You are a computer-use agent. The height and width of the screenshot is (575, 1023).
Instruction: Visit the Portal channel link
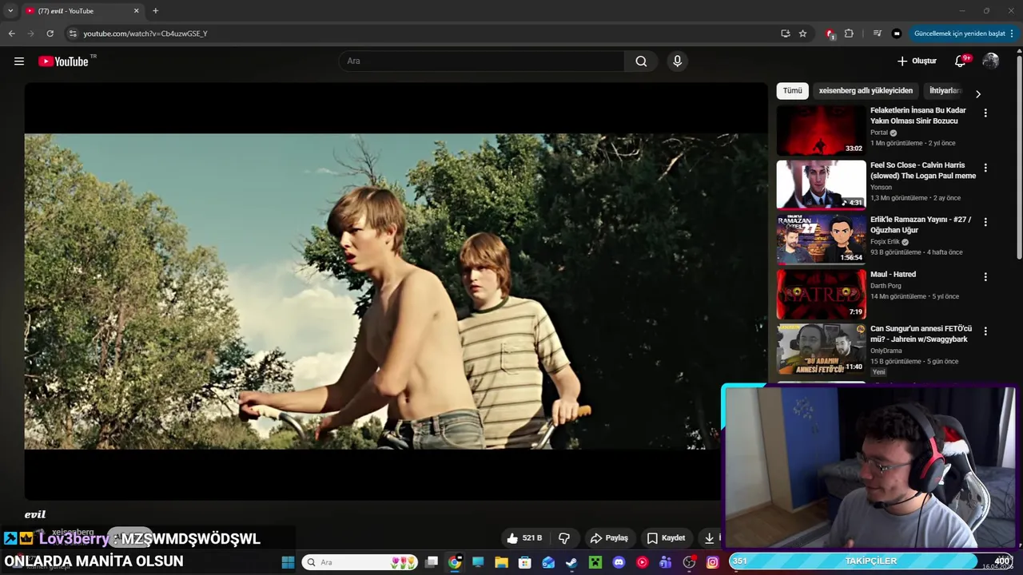pos(879,133)
